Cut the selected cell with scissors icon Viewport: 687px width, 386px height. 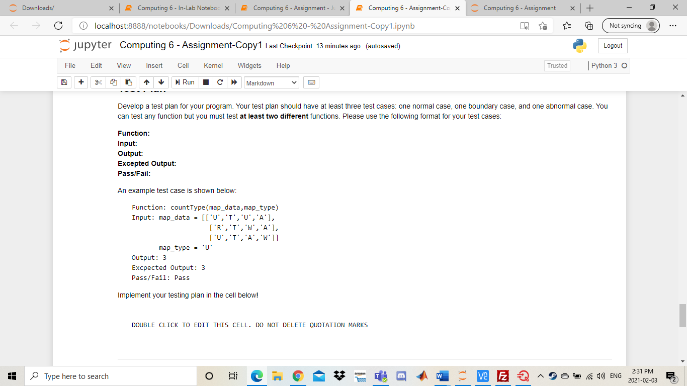click(98, 82)
